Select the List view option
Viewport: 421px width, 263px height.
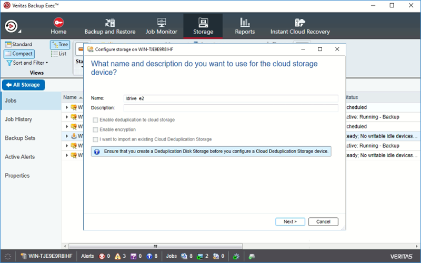pos(59,54)
